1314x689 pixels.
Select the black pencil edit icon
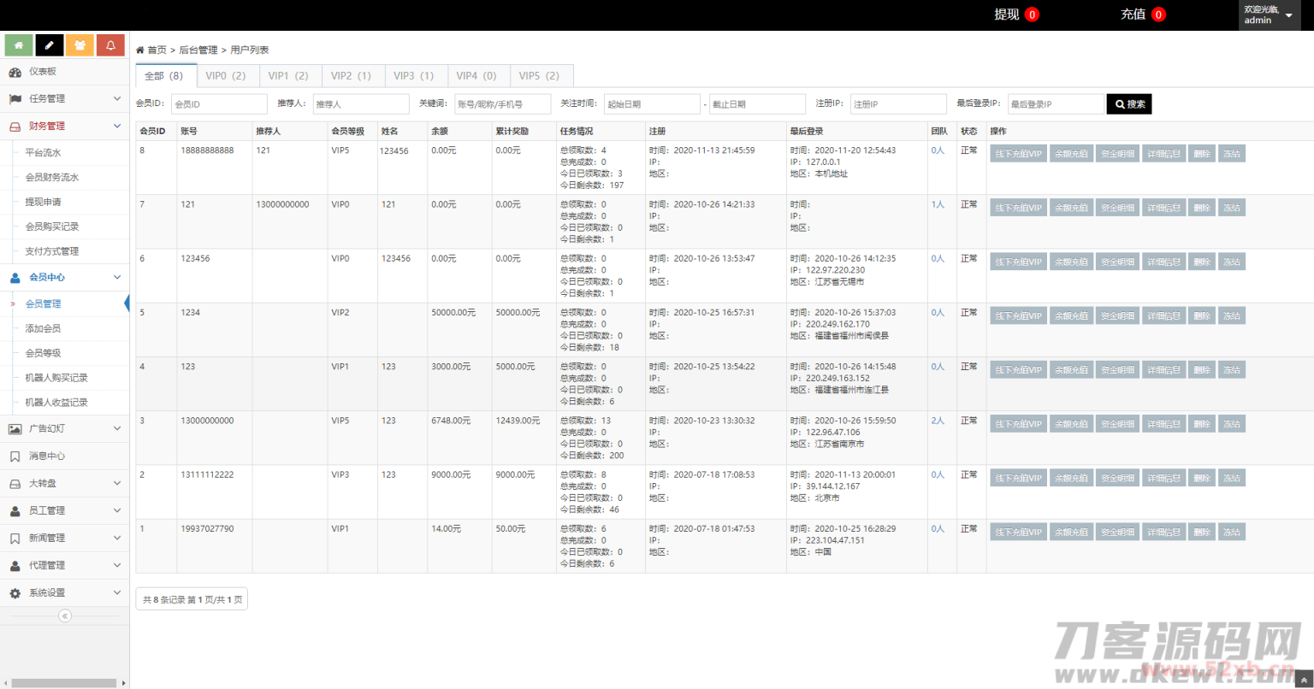point(49,44)
